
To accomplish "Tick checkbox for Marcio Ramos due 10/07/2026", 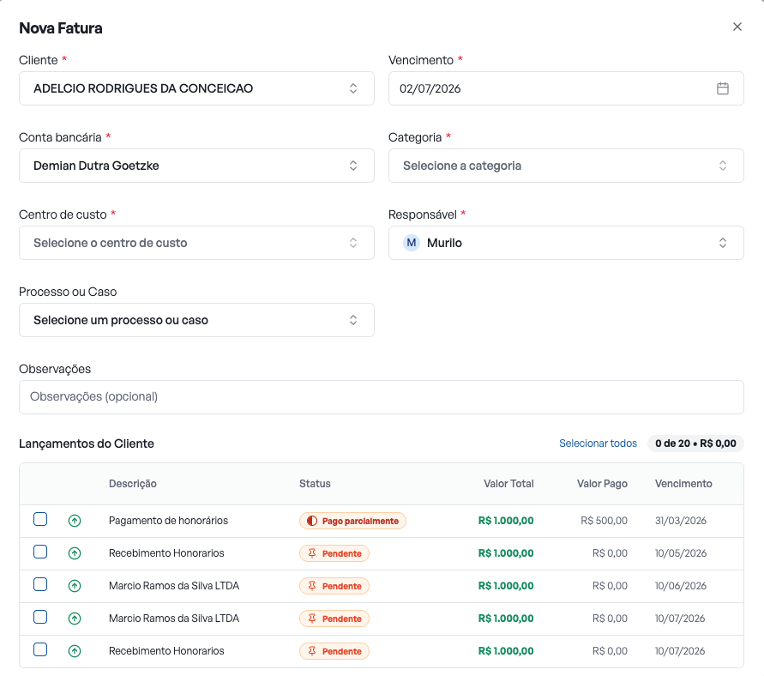I will [x=40, y=617].
